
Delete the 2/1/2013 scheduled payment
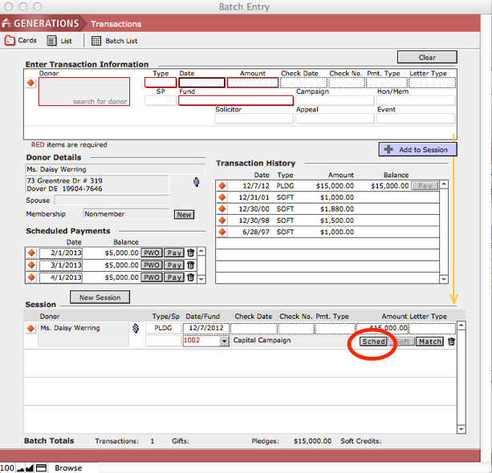pos(190,253)
